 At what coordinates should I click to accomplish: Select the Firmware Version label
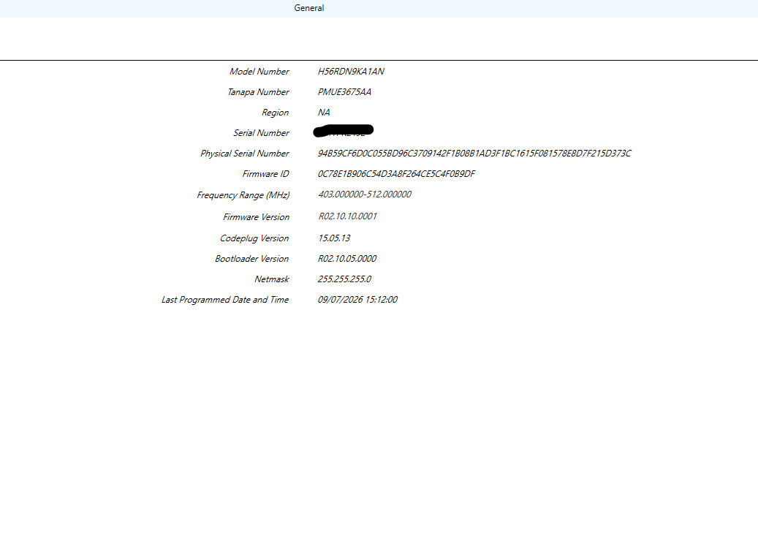point(257,217)
